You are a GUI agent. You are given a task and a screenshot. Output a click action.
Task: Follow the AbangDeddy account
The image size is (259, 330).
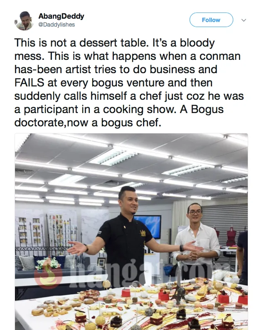pos(211,20)
